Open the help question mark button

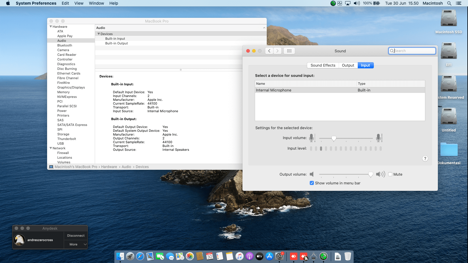(425, 158)
